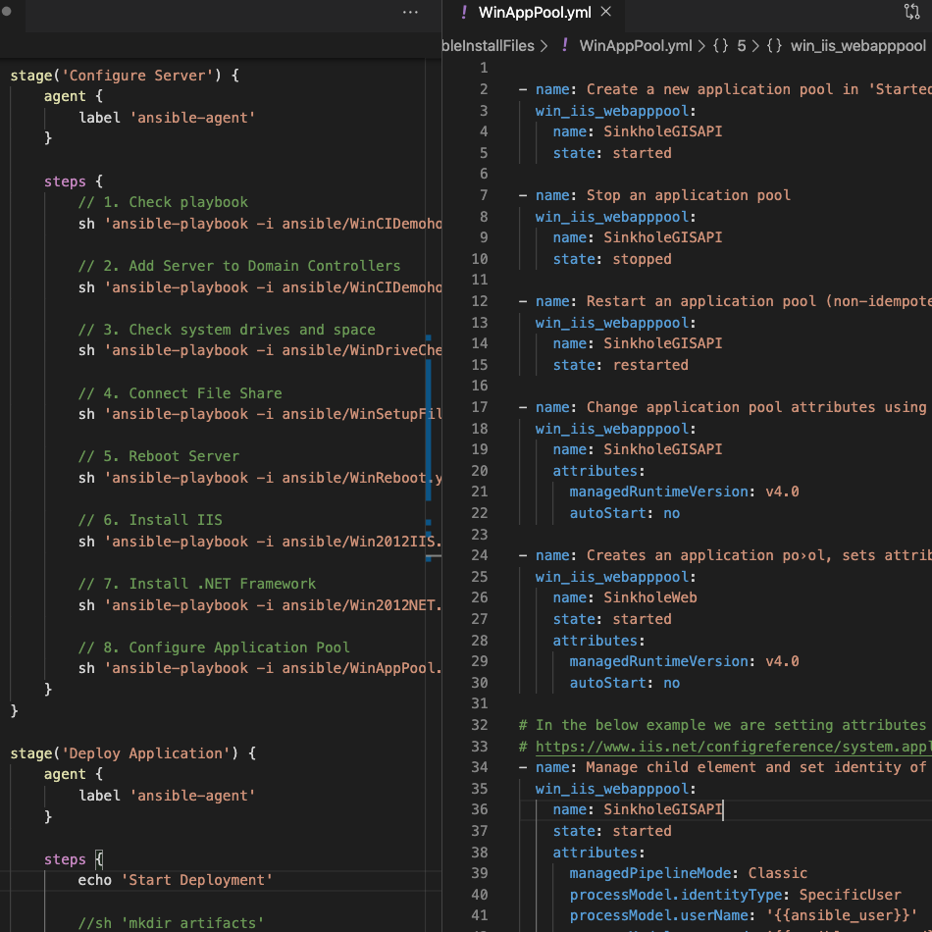
Task: Click the sh command running ansible/WinReboot playbook
Action: click(x=260, y=478)
